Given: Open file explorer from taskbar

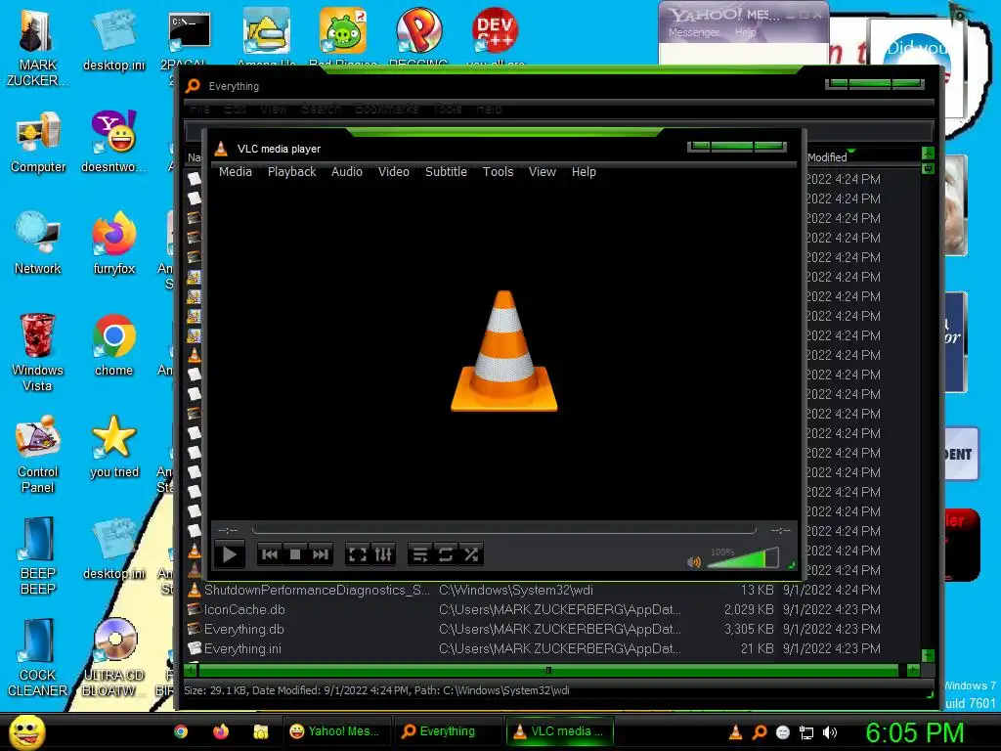Looking at the screenshot, I should [x=260, y=731].
